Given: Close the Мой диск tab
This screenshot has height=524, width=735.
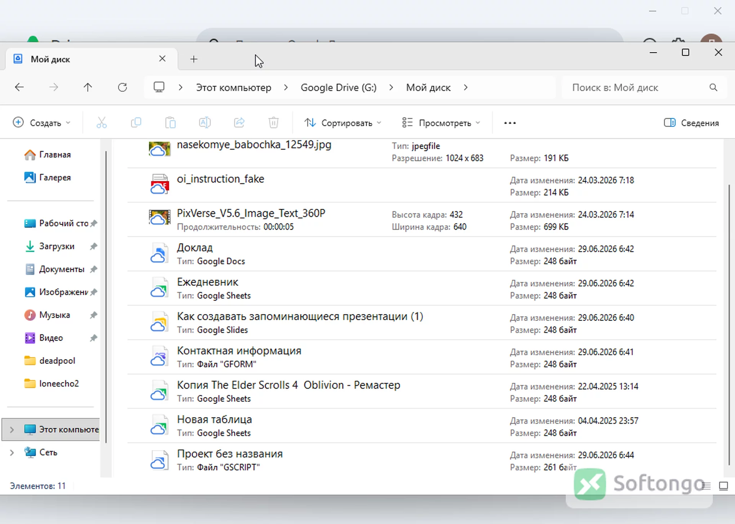Looking at the screenshot, I should [162, 59].
